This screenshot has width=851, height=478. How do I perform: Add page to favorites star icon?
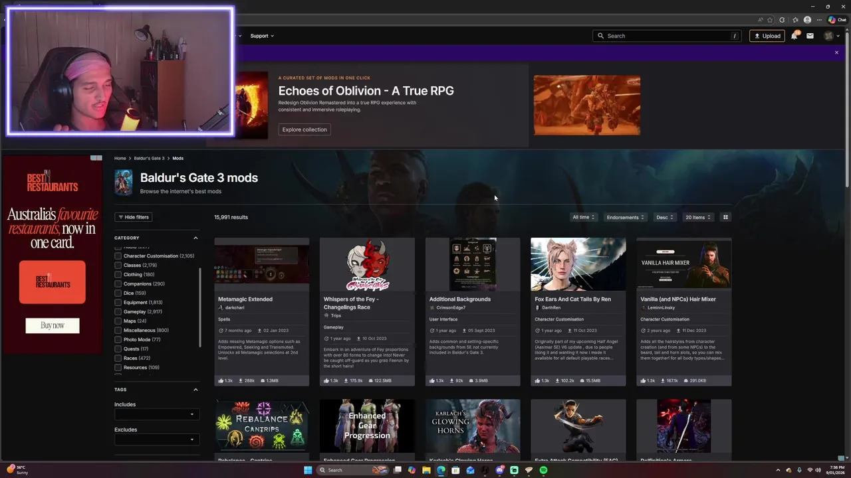(x=770, y=20)
